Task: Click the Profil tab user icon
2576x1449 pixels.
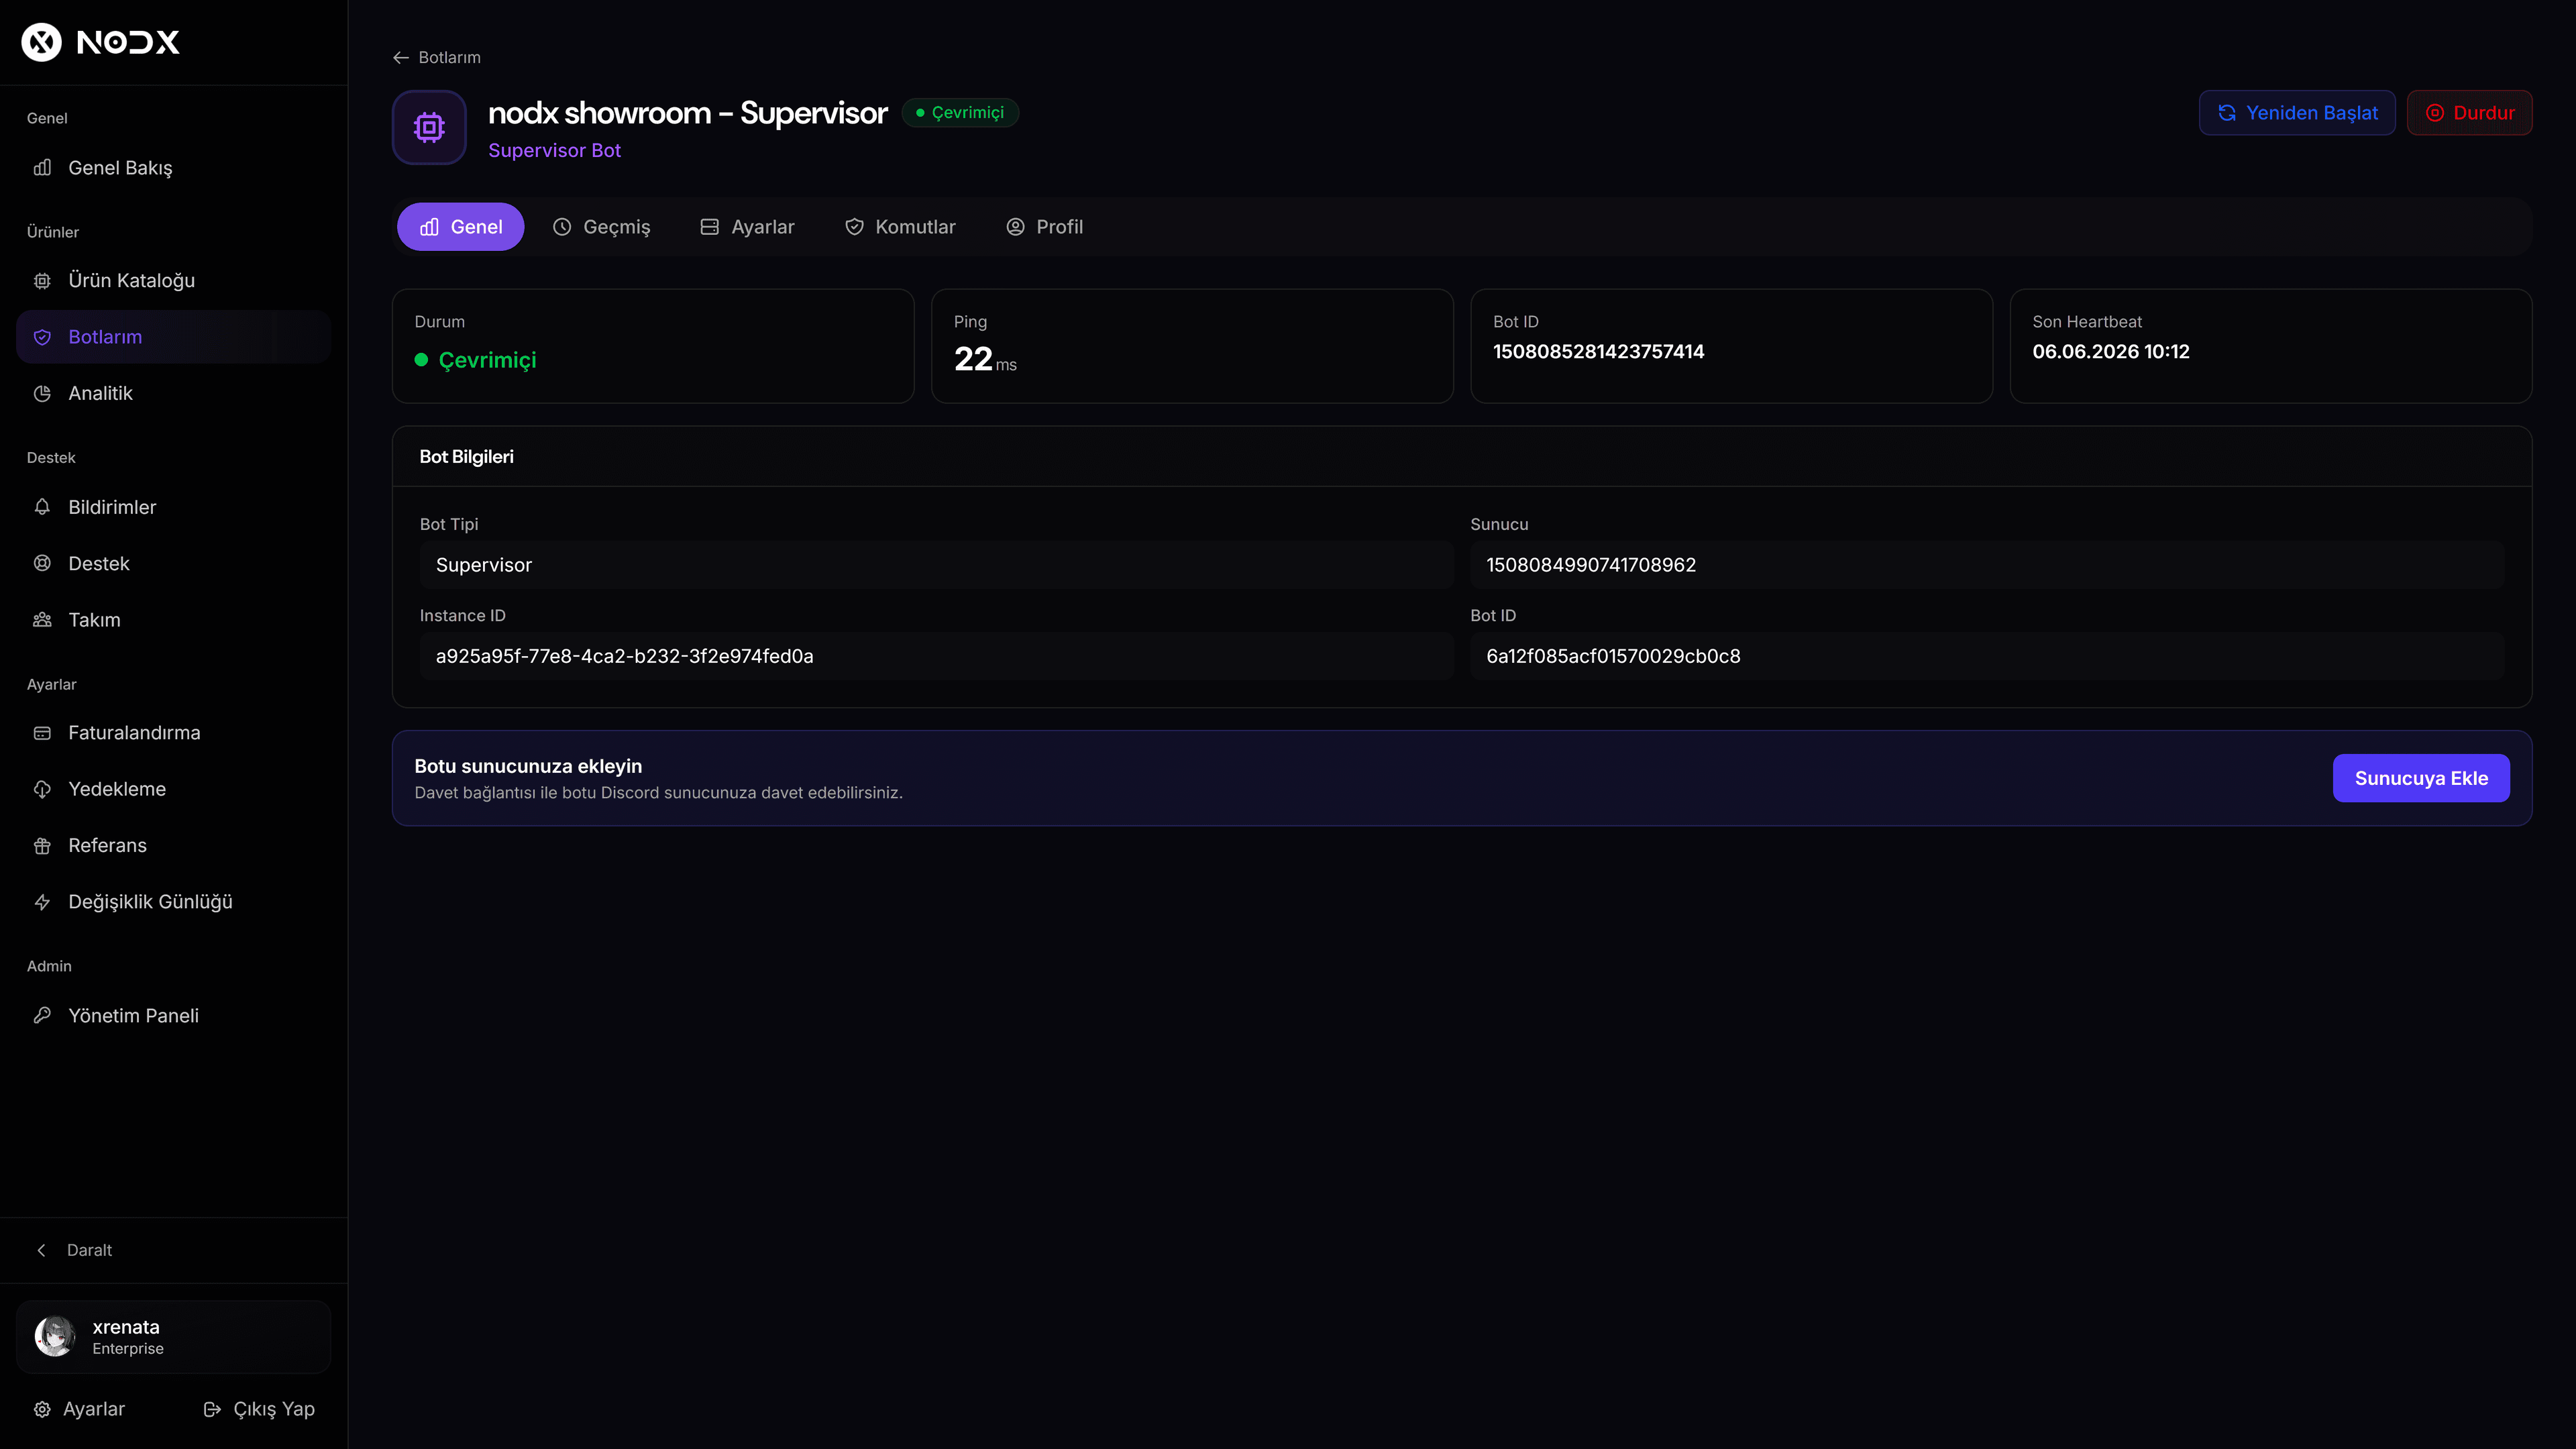Action: (x=1015, y=227)
